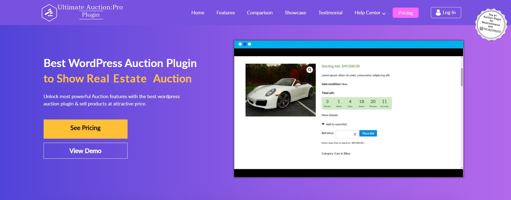Open the Testimonial nav link
511x200 pixels.
pos(330,13)
